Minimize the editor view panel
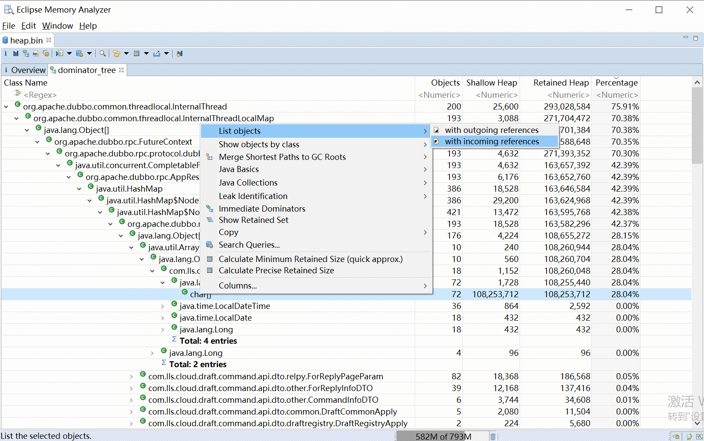This screenshot has height=441, width=704. (x=686, y=38)
